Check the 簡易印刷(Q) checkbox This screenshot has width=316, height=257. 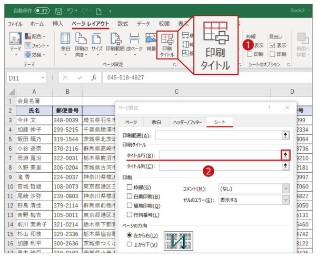pos(130,205)
